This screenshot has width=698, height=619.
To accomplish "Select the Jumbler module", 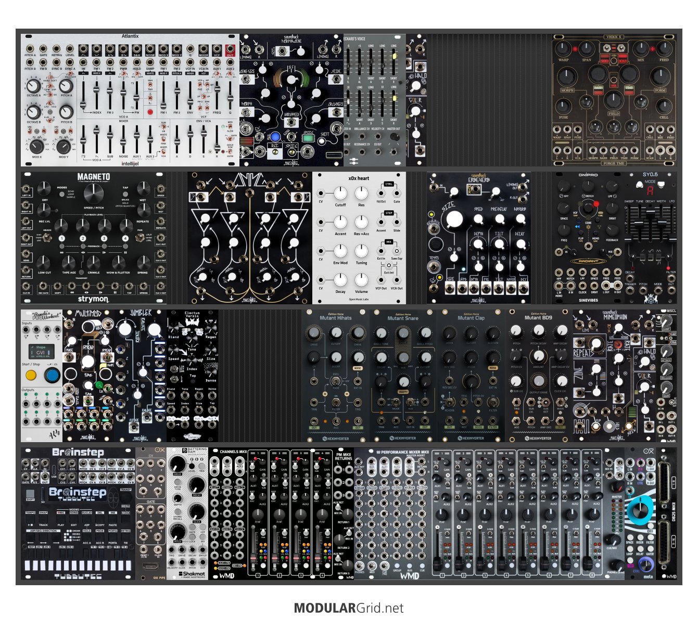I will (x=141, y=376).
